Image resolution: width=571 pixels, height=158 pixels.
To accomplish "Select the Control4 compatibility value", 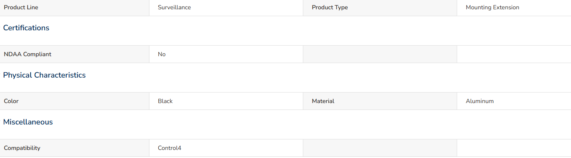I will [170, 148].
